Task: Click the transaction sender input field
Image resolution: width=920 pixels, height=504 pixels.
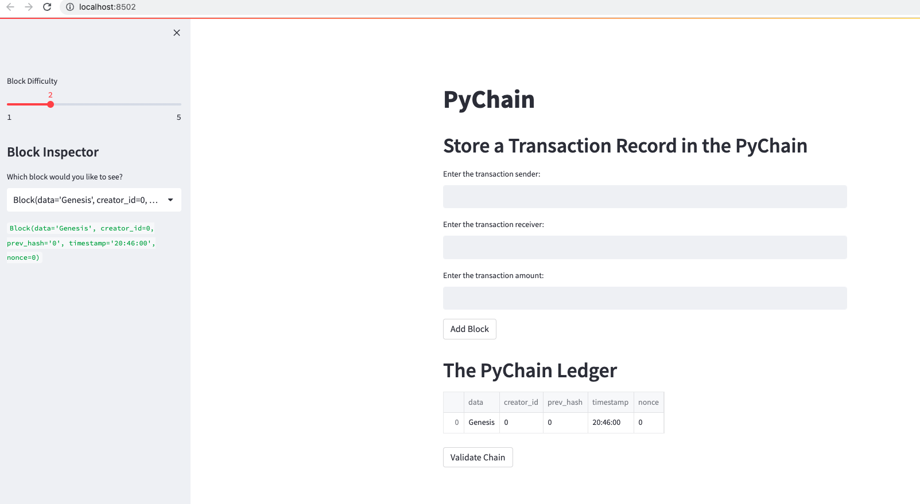Action: pos(644,196)
